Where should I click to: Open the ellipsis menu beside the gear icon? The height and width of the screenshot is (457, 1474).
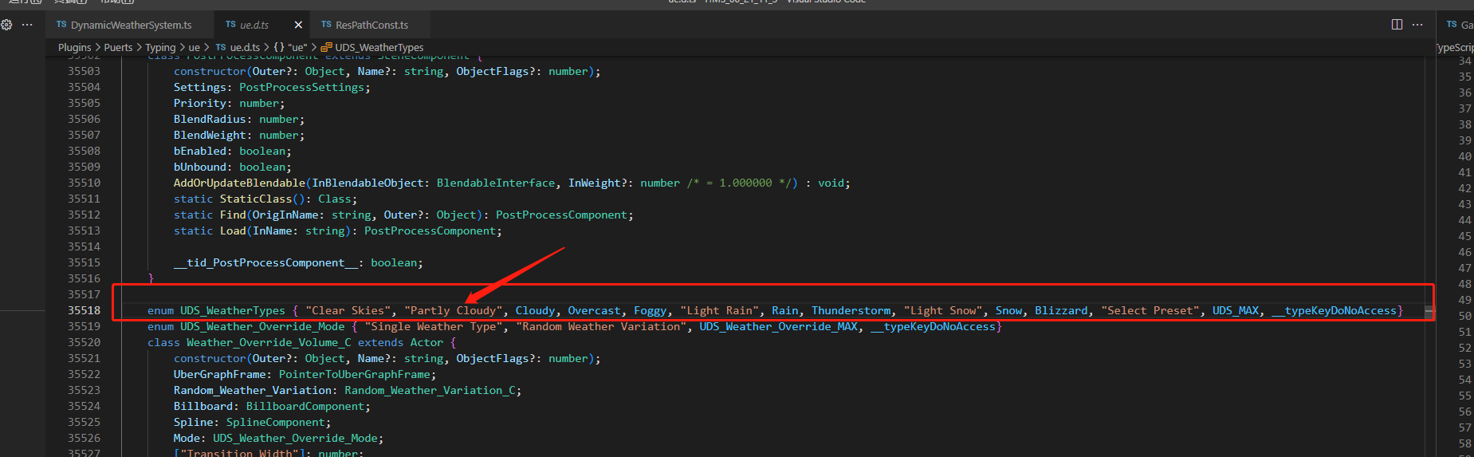pos(27,25)
